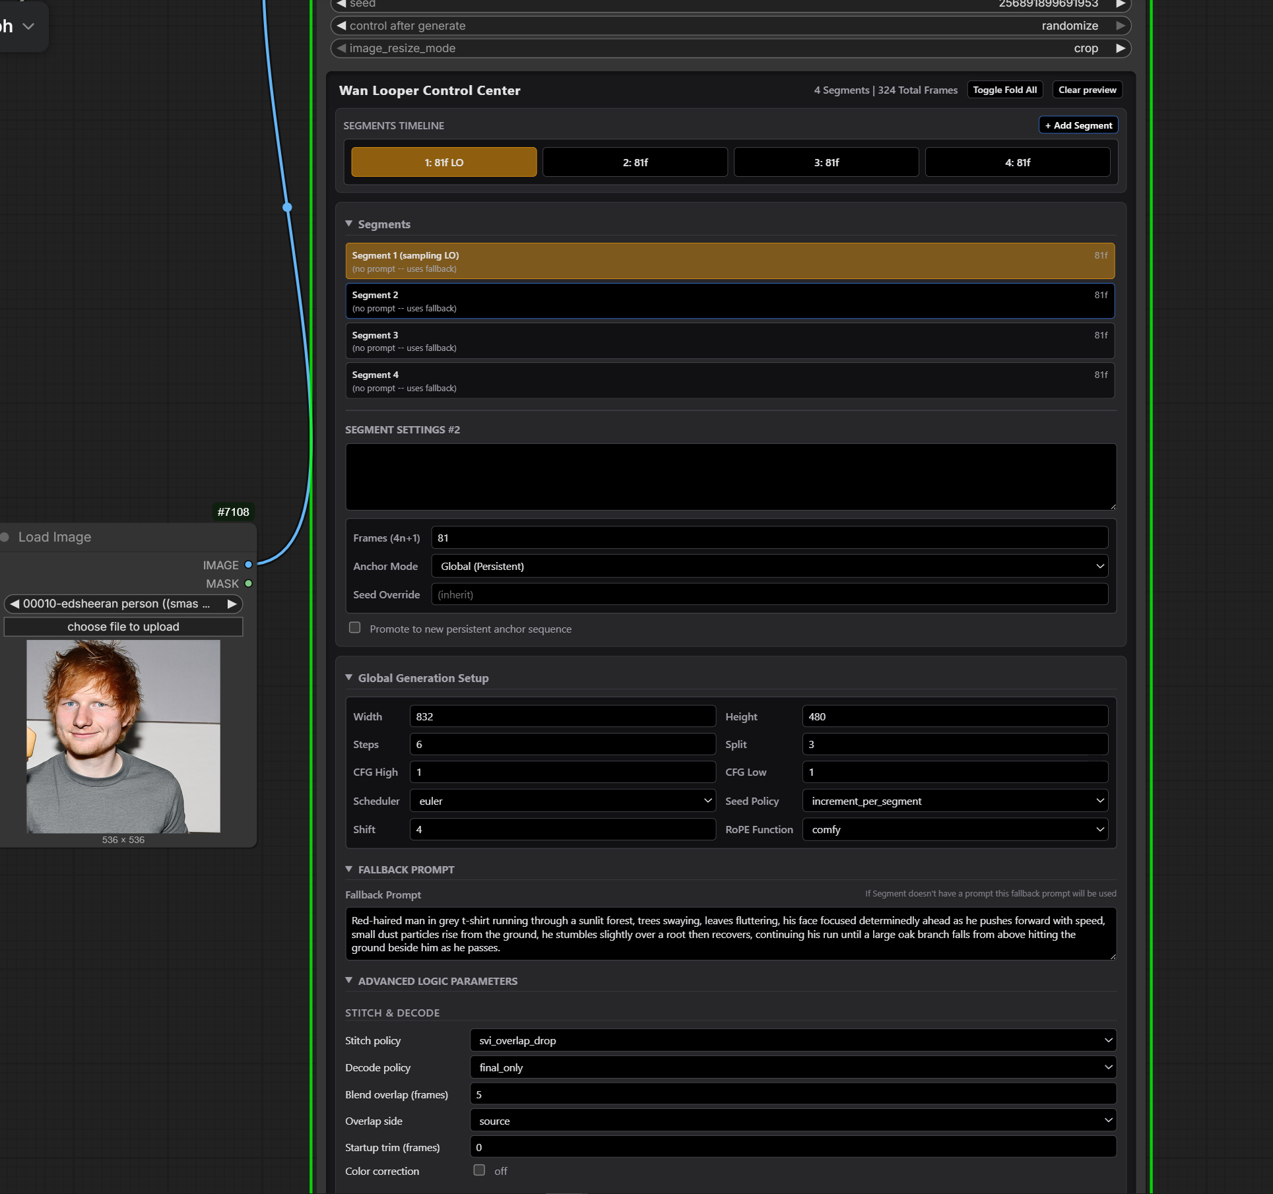The height and width of the screenshot is (1194, 1273).
Task: Open Anchor Mode dropdown
Action: point(769,566)
